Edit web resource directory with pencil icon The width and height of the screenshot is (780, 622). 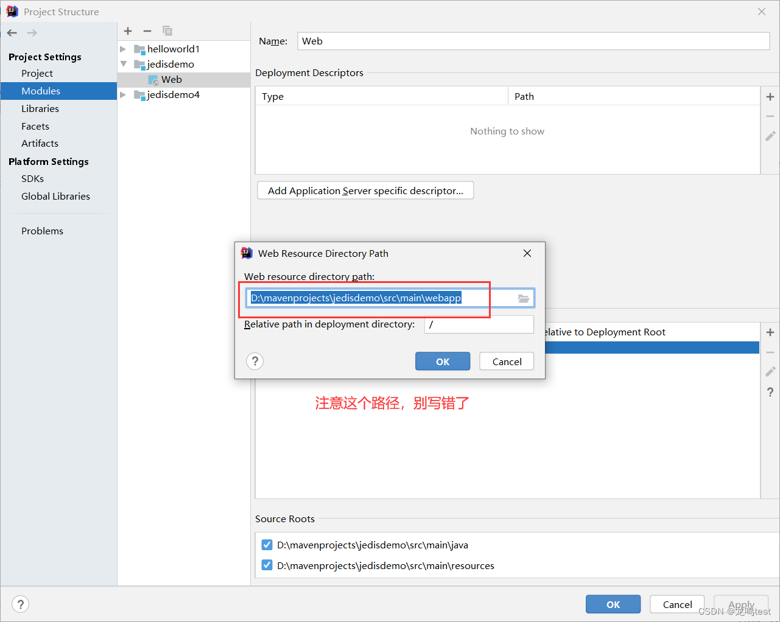coord(770,371)
